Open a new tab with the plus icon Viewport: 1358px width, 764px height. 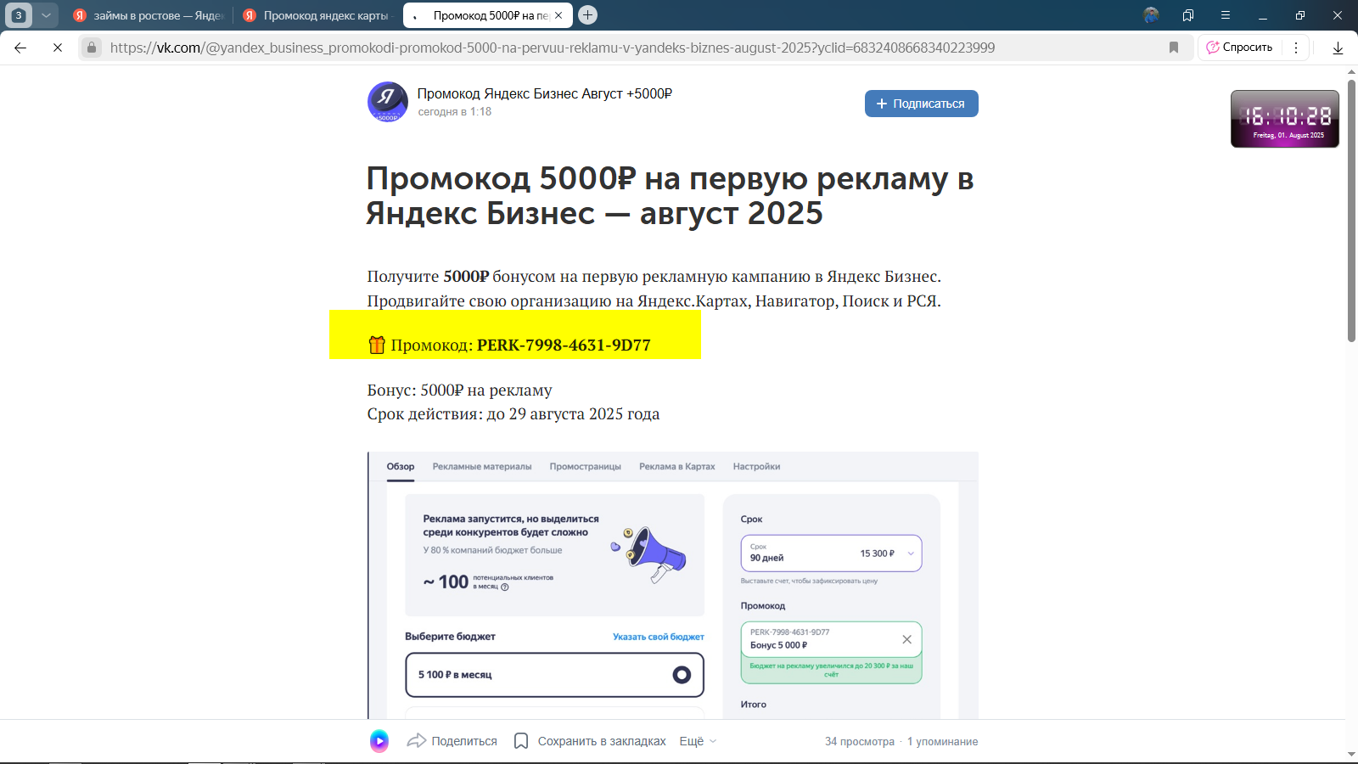(587, 15)
